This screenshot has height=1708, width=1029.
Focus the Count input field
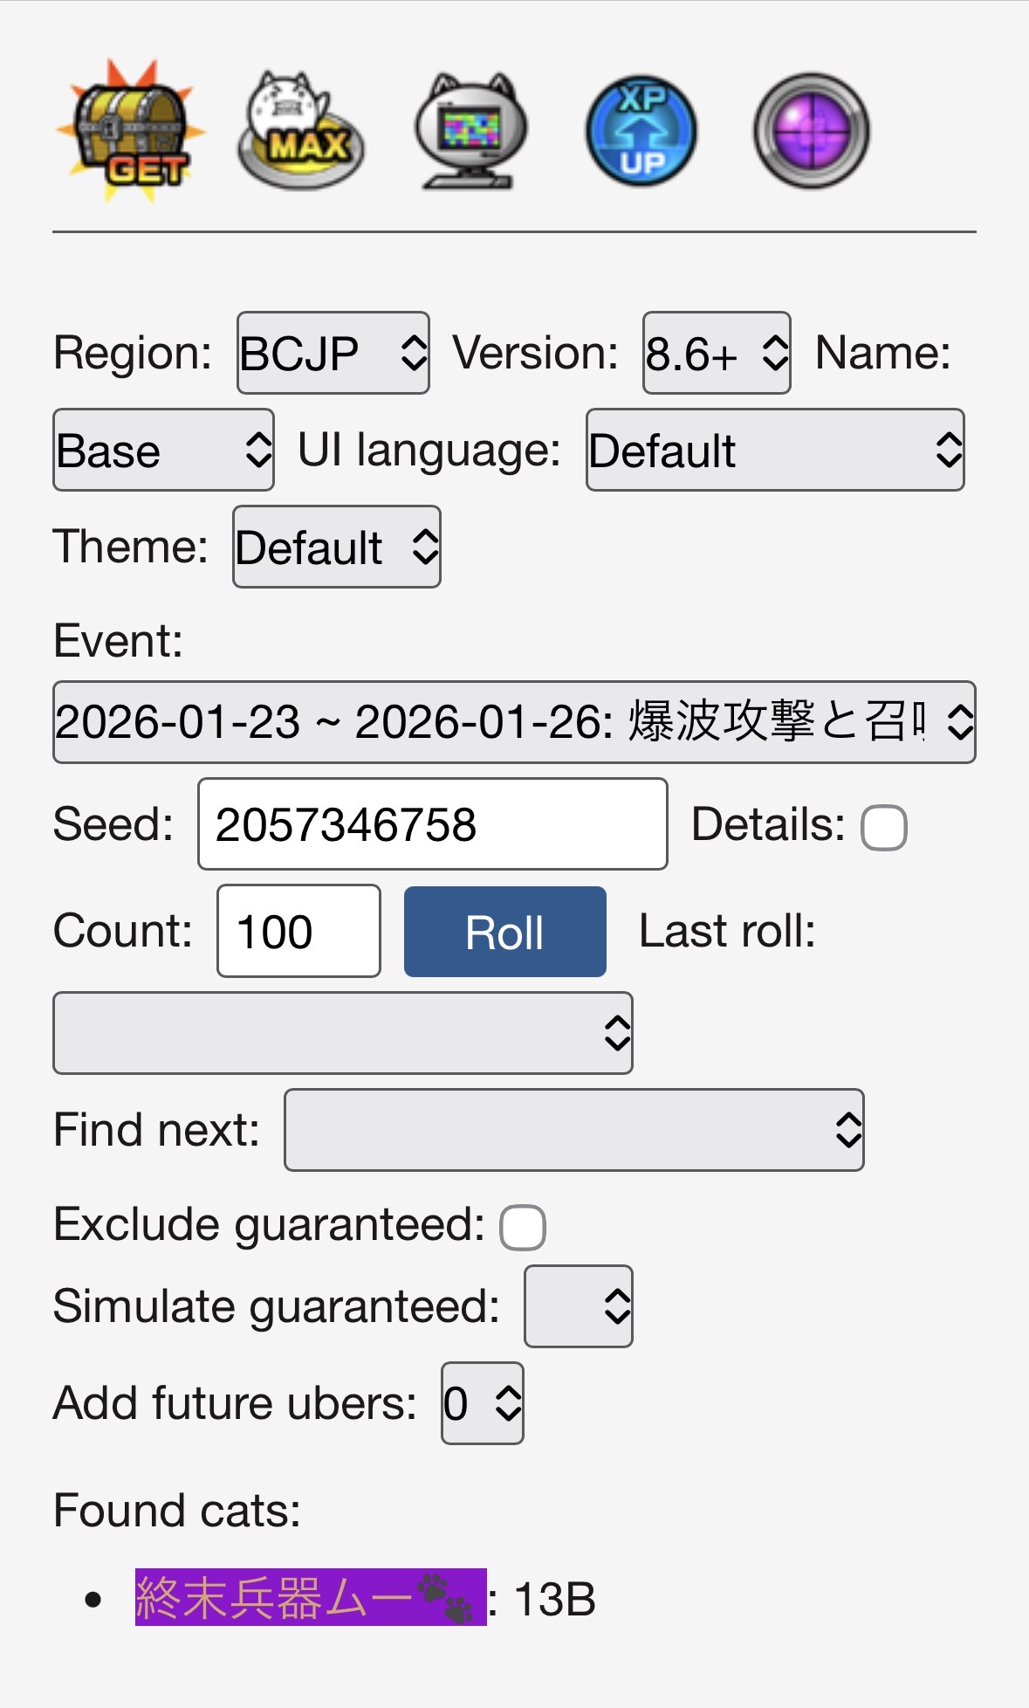pos(298,931)
